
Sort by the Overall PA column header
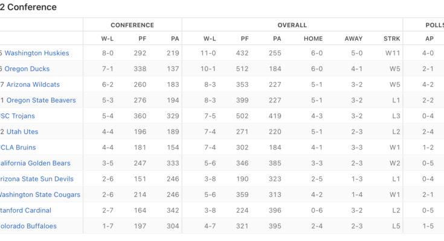277,39
